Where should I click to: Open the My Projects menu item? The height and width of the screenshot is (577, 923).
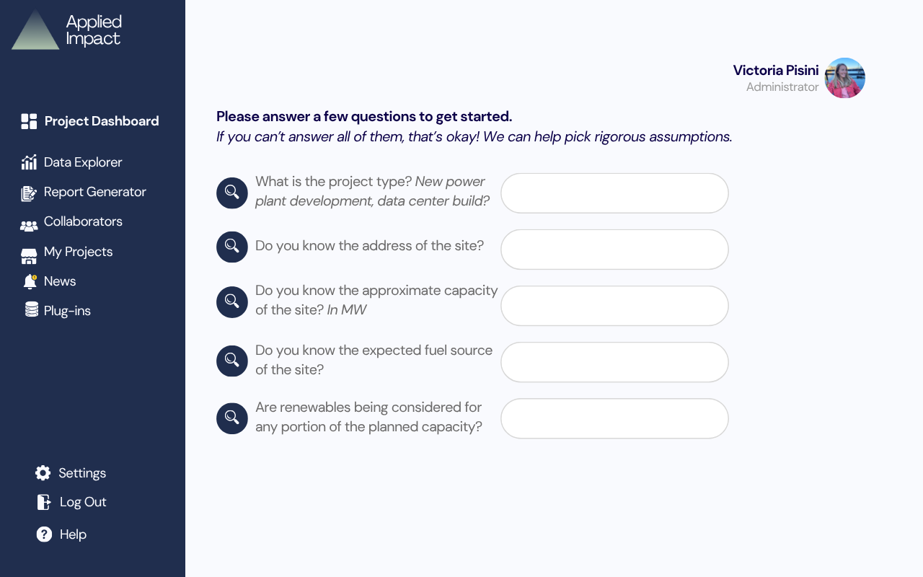tap(78, 252)
